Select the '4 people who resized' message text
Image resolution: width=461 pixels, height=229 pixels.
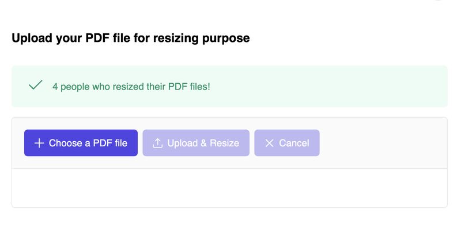[131, 87]
